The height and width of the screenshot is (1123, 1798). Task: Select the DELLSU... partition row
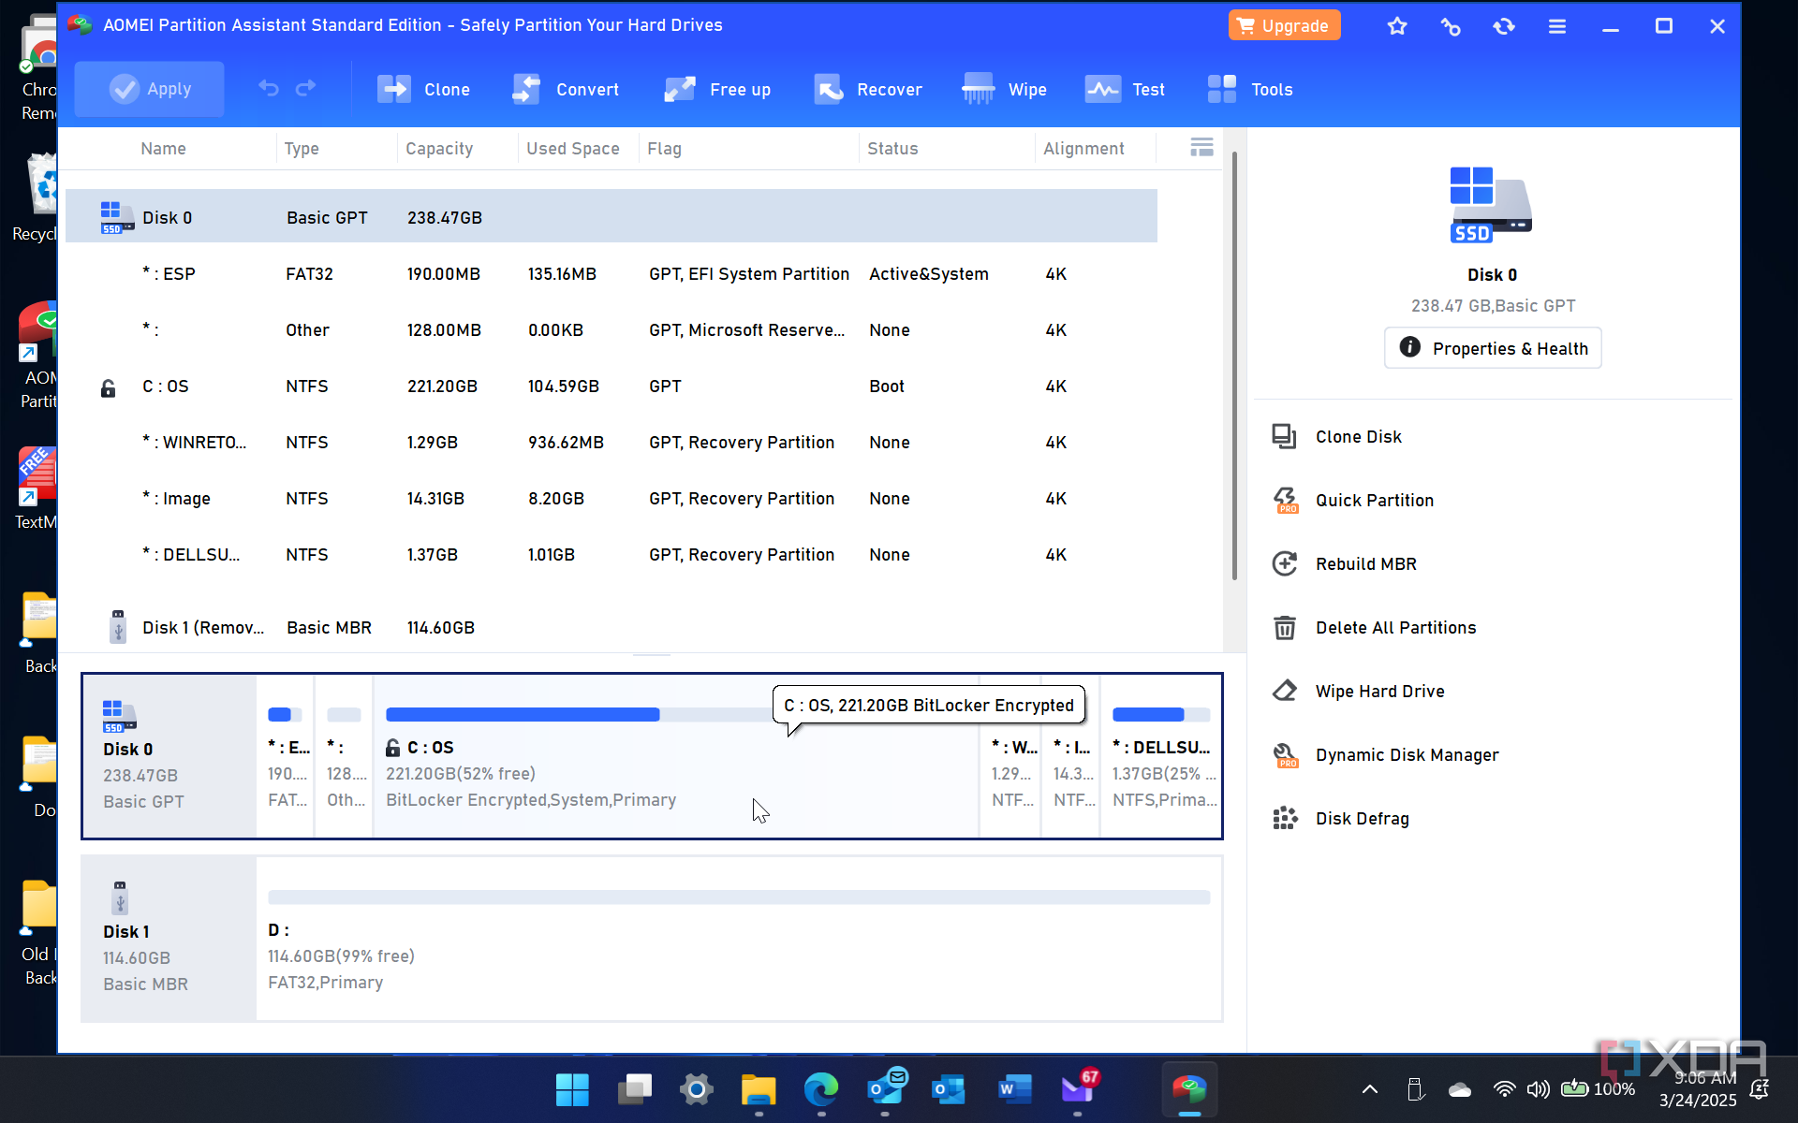click(x=612, y=555)
